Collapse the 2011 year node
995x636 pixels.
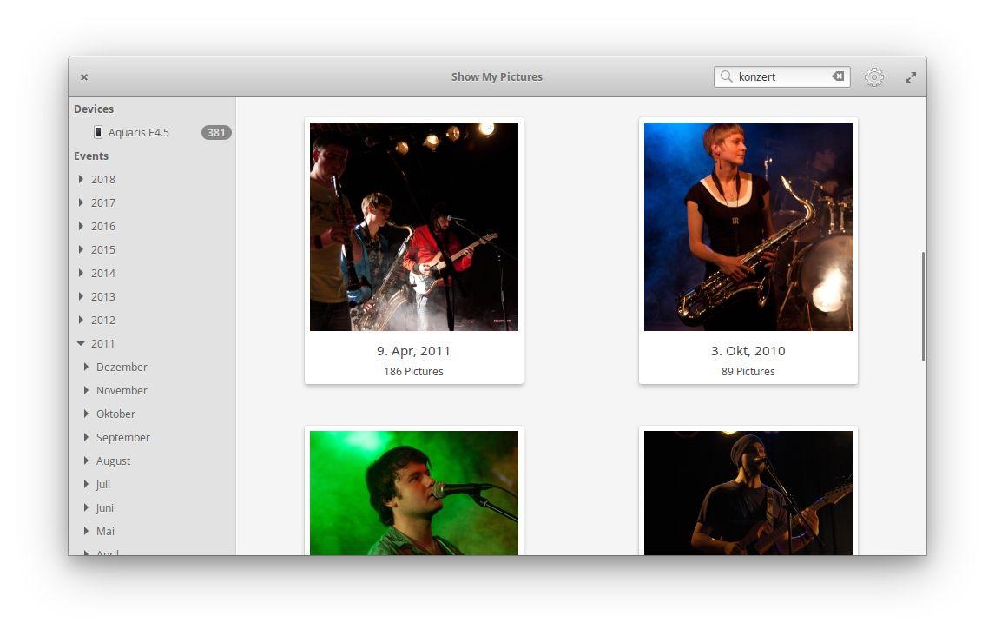pos(81,343)
